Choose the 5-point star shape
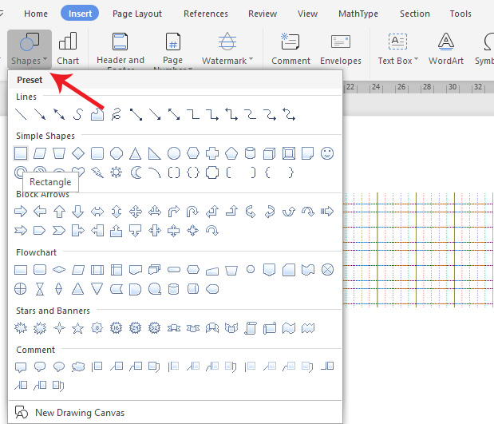 coord(77,328)
